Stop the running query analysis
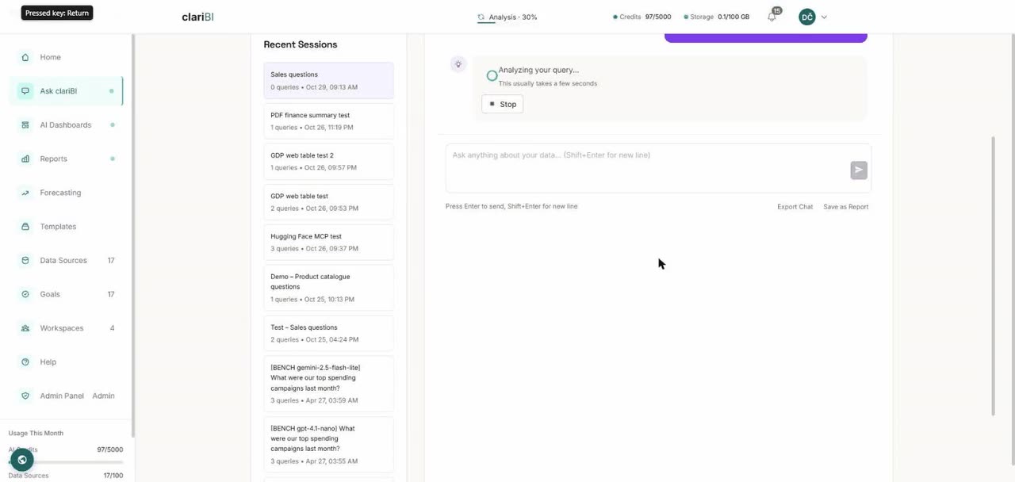 click(x=502, y=104)
